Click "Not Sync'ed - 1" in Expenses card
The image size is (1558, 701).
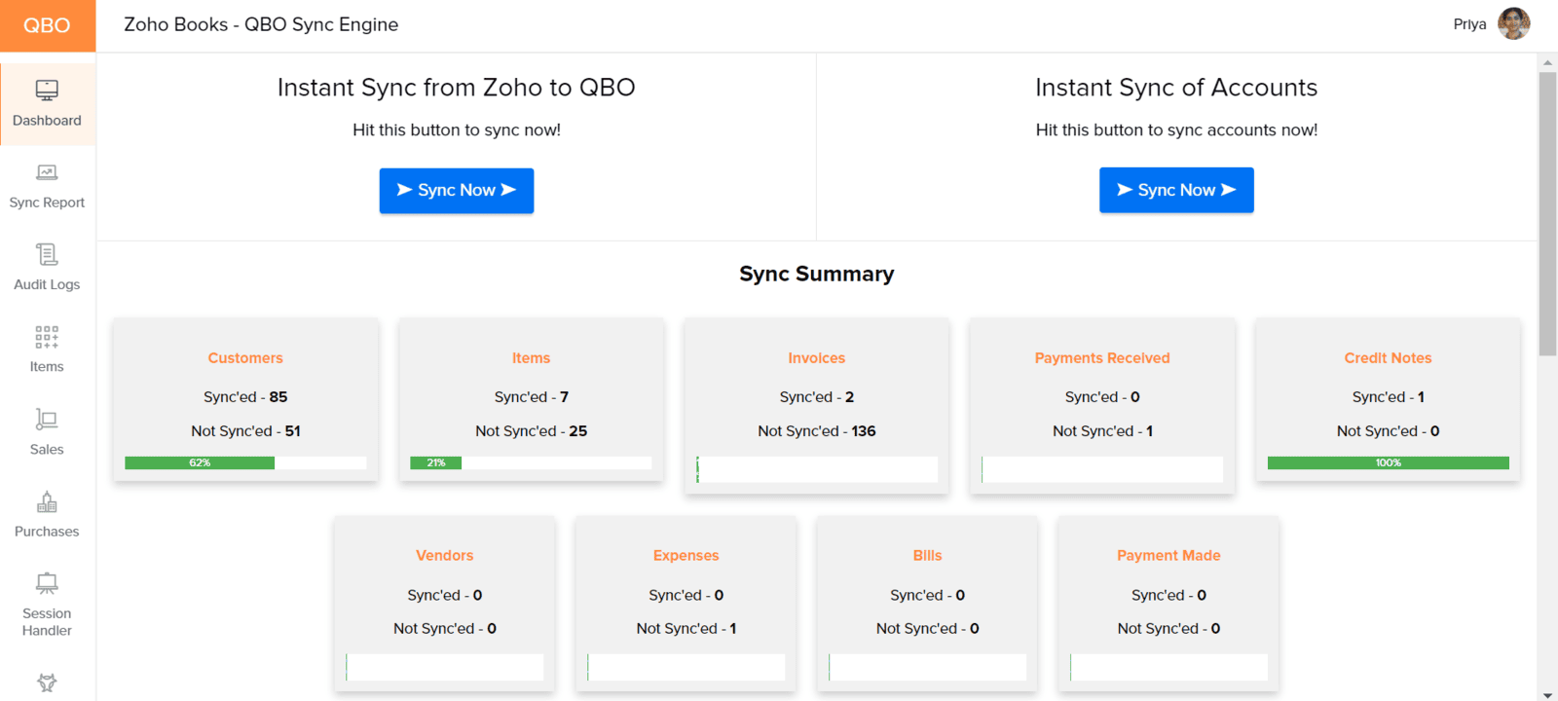coord(686,629)
